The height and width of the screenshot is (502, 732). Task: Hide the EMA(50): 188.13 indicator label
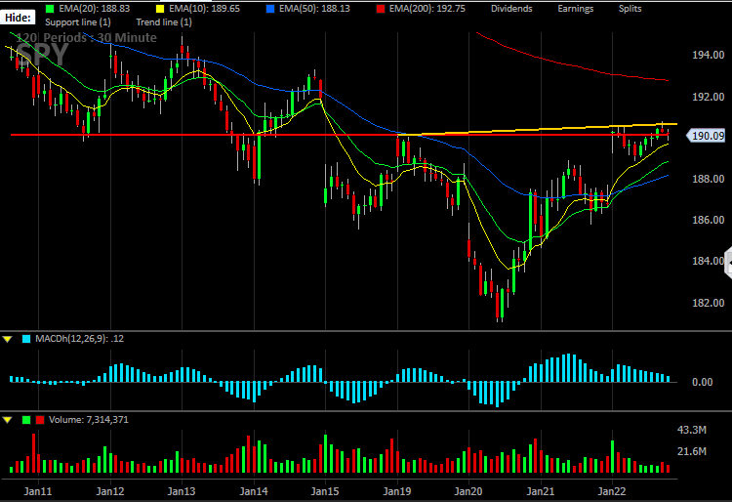pos(314,9)
